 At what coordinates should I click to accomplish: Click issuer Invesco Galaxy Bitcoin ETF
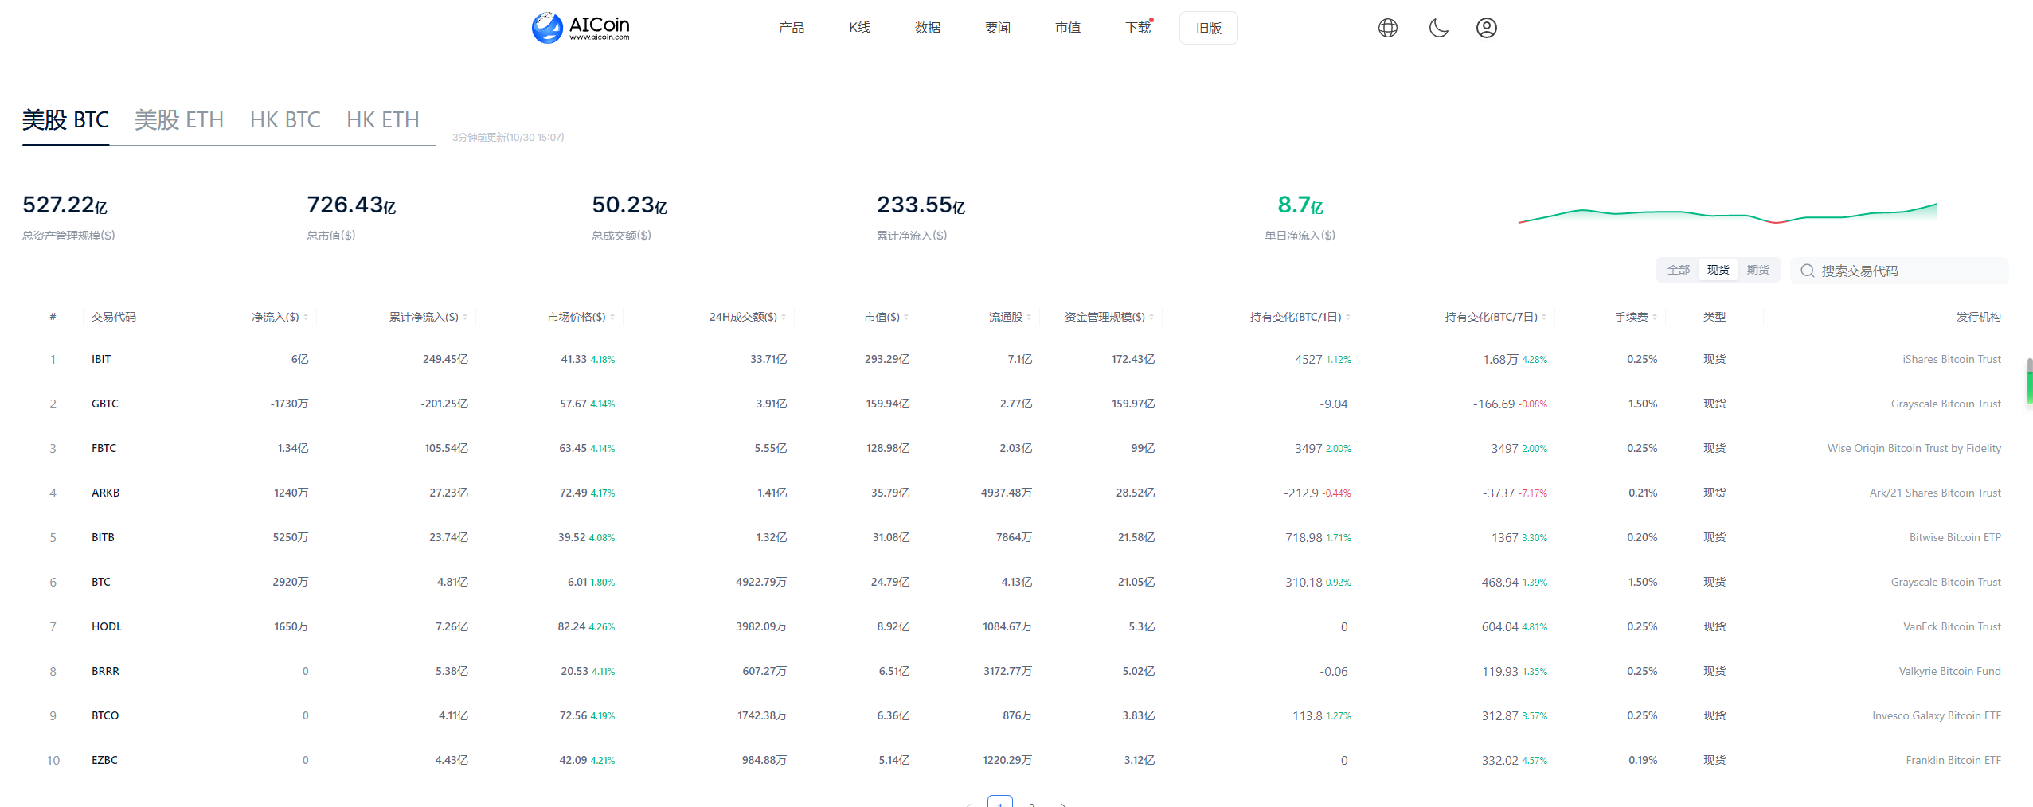pyautogui.click(x=1937, y=715)
